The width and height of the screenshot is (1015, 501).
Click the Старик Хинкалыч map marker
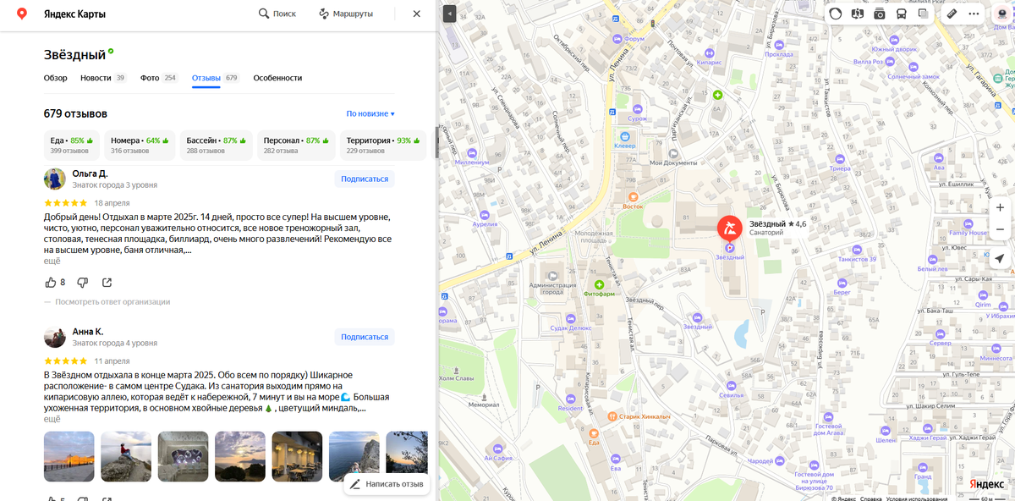pos(613,416)
